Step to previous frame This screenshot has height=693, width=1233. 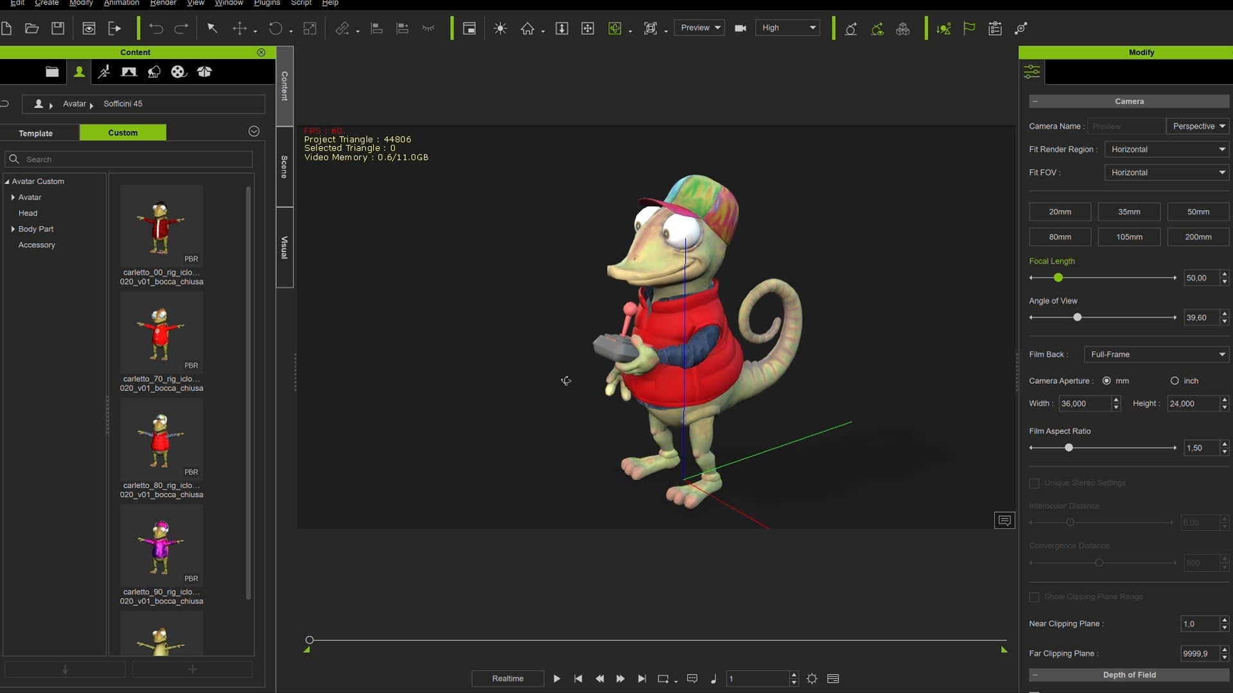(x=600, y=678)
